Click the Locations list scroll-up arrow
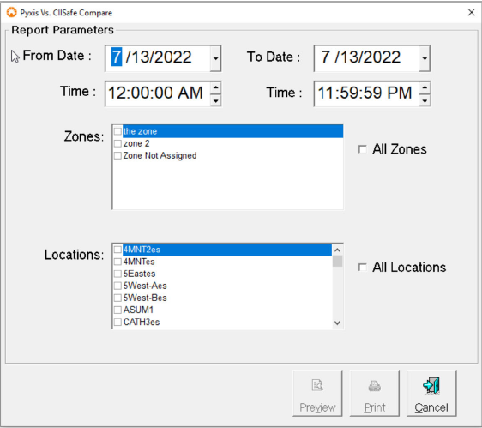Image resolution: width=482 pixels, height=428 pixels. click(338, 250)
